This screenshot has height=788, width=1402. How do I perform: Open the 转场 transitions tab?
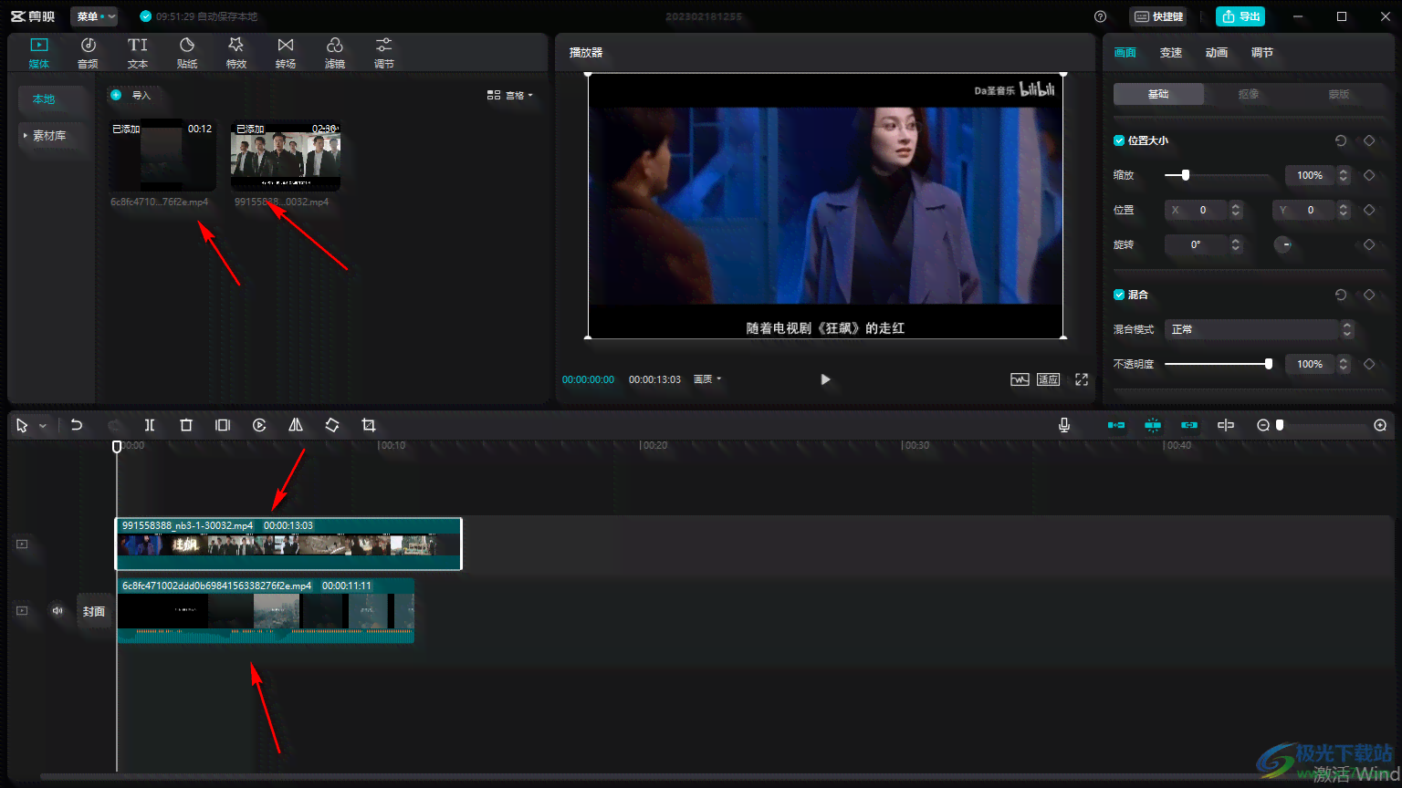(x=286, y=53)
